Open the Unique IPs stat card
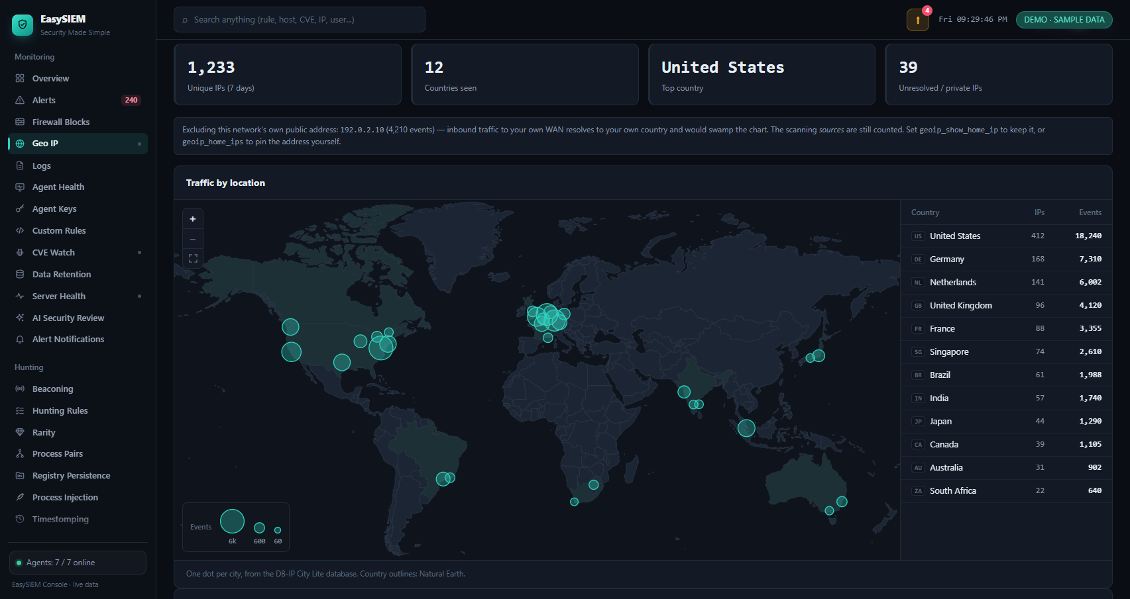The image size is (1130, 599). [x=288, y=75]
